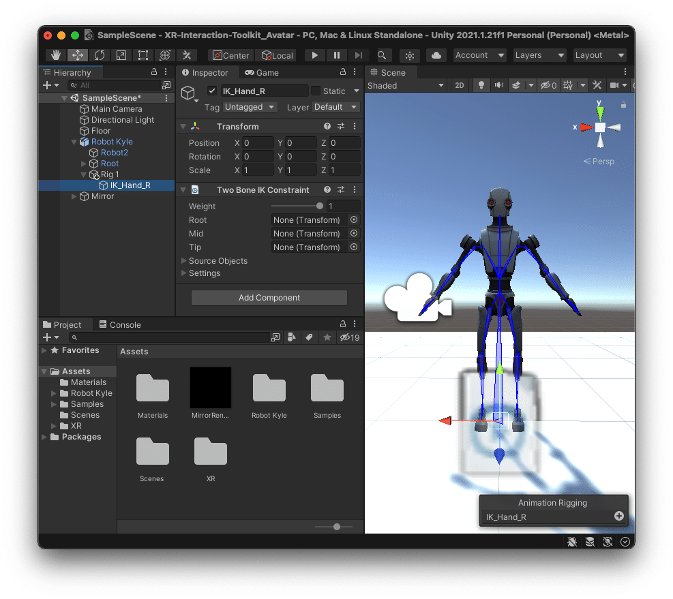Select the Hand tool

click(x=56, y=55)
